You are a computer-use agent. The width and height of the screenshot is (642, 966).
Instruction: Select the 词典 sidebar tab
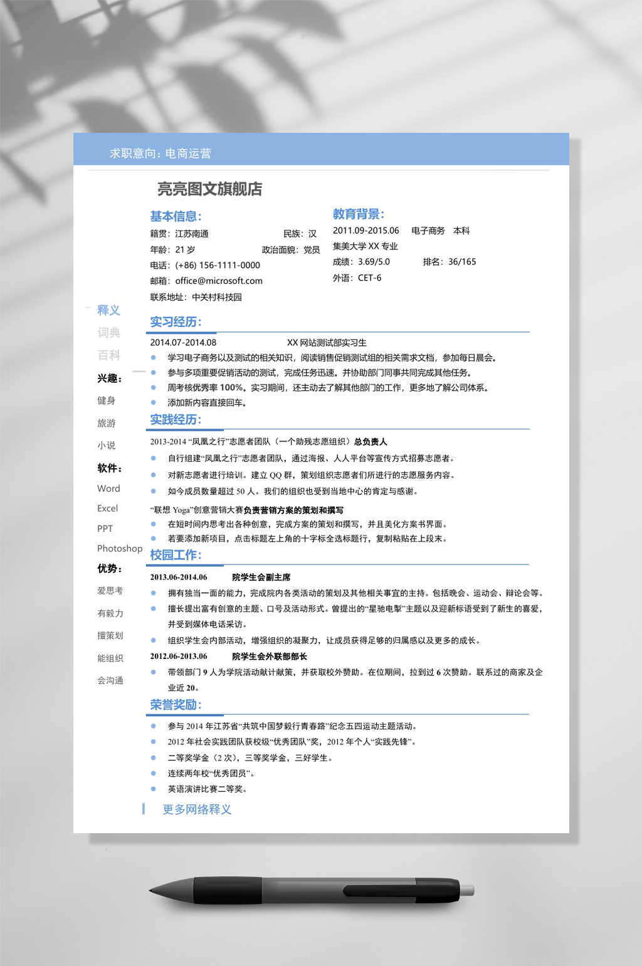click(x=108, y=333)
